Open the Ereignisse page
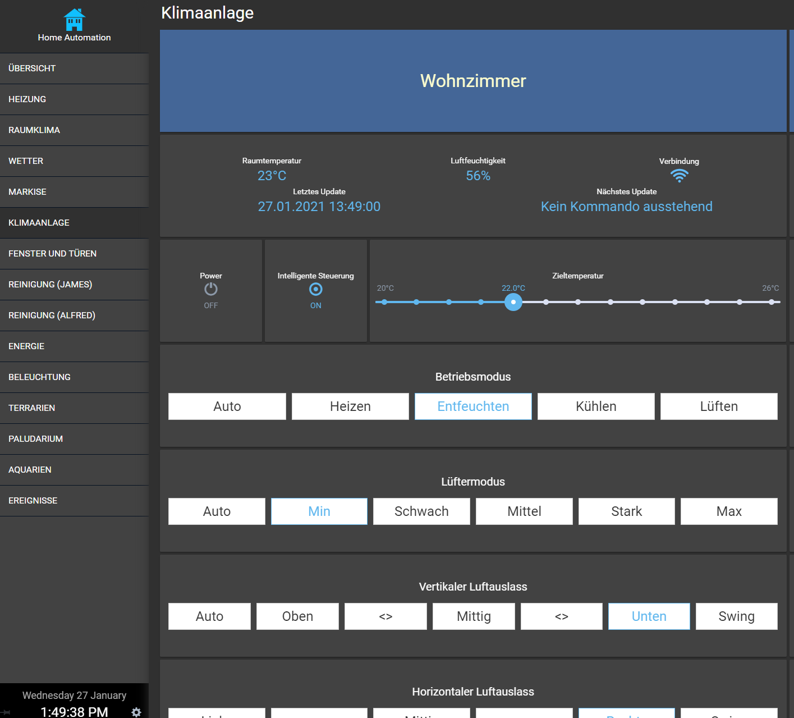794x718 pixels. 74,501
